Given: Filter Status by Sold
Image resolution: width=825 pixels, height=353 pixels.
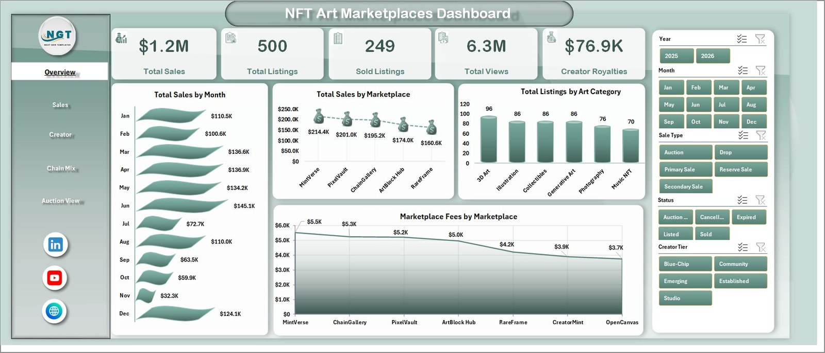Looking at the screenshot, I should [712, 234].
